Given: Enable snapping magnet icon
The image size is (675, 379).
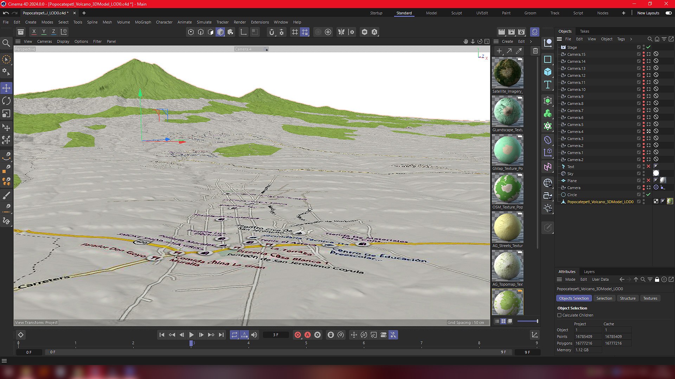Looking at the screenshot, I should coord(271,32).
